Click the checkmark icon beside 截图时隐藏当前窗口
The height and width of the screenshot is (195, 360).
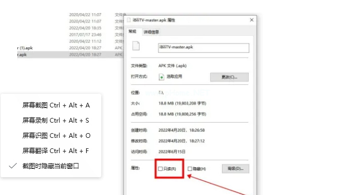click(13, 166)
